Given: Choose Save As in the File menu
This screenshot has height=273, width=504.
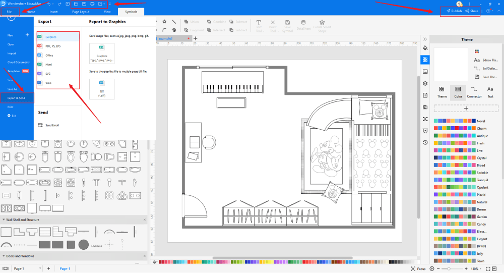Looking at the screenshot, I should pyautogui.click(x=12, y=89).
